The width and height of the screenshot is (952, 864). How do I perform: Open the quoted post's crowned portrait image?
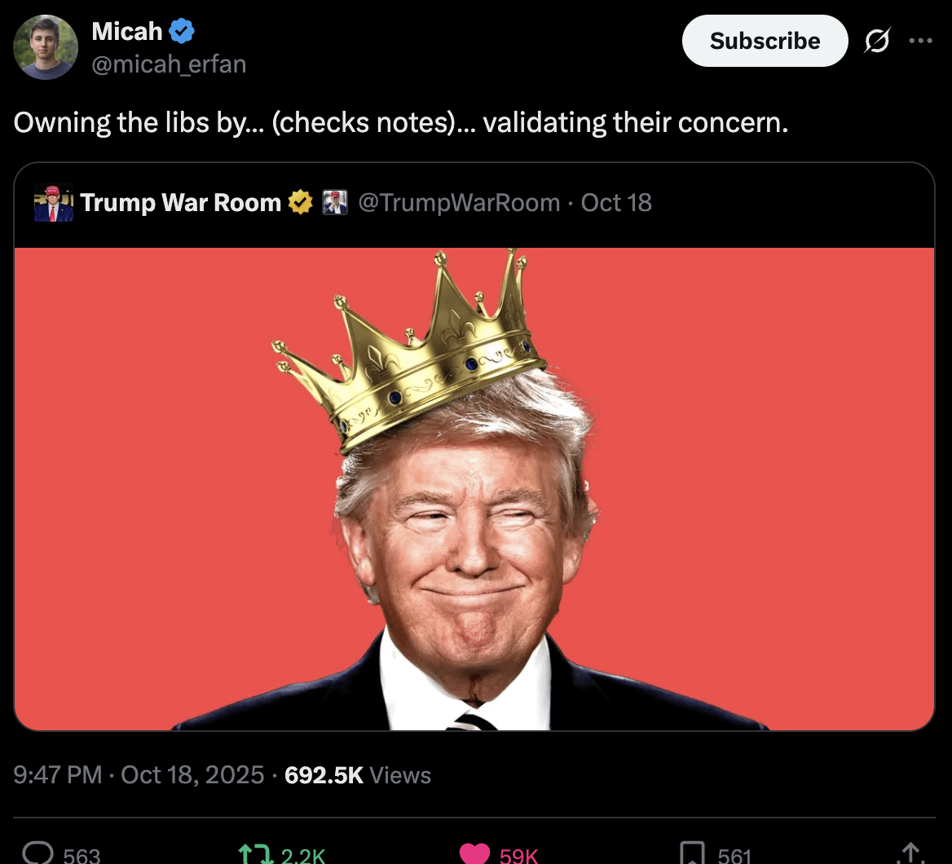pos(474,489)
